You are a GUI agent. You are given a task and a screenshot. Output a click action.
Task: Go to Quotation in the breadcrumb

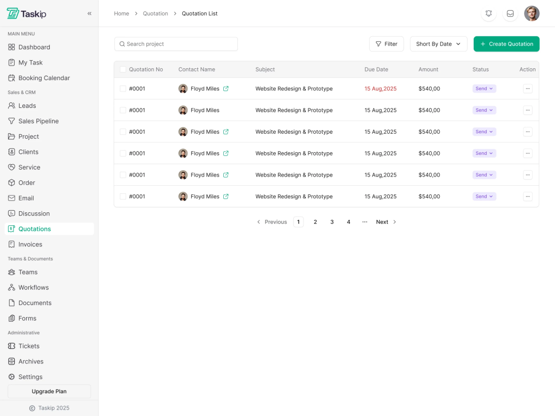tap(156, 14)
